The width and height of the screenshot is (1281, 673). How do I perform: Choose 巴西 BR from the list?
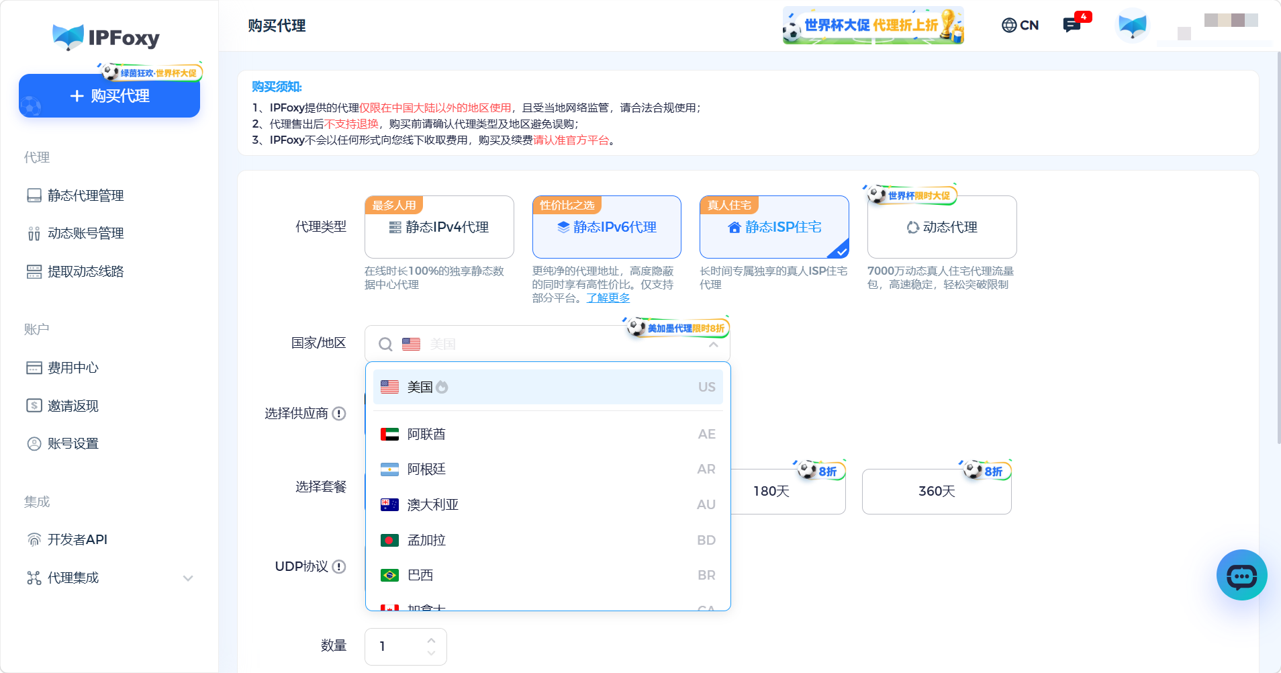[x=548, y=575]
